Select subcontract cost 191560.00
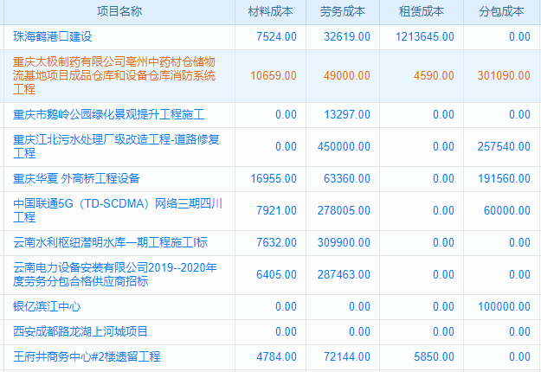Viewport: 541px width, 372px height. pos(504,178)
